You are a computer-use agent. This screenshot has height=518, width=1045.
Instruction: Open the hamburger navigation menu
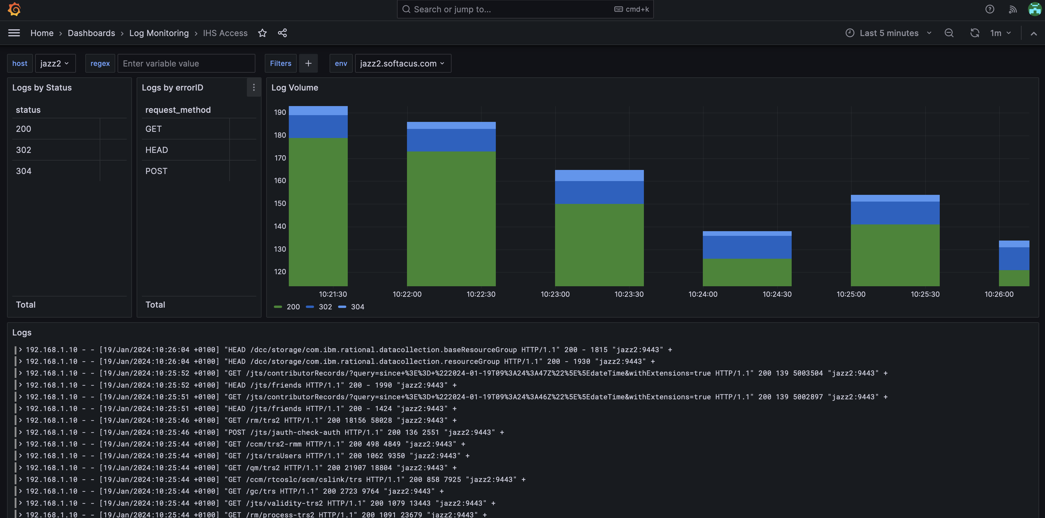[x=14, y=33]
